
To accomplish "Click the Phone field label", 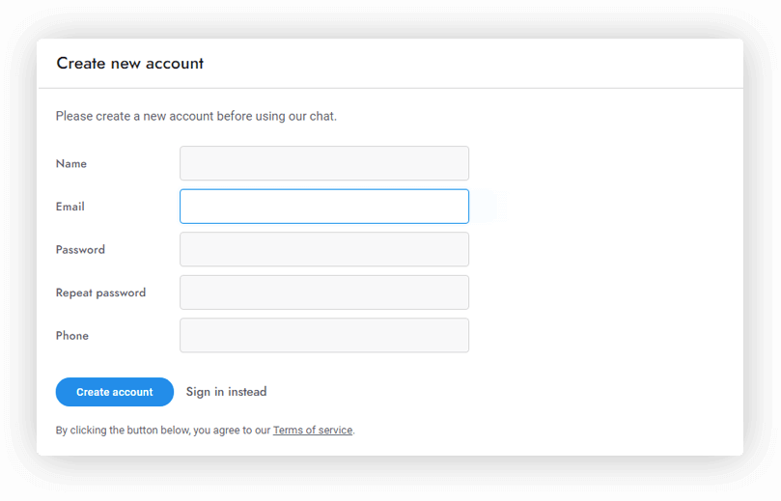I will coord(72,336).
